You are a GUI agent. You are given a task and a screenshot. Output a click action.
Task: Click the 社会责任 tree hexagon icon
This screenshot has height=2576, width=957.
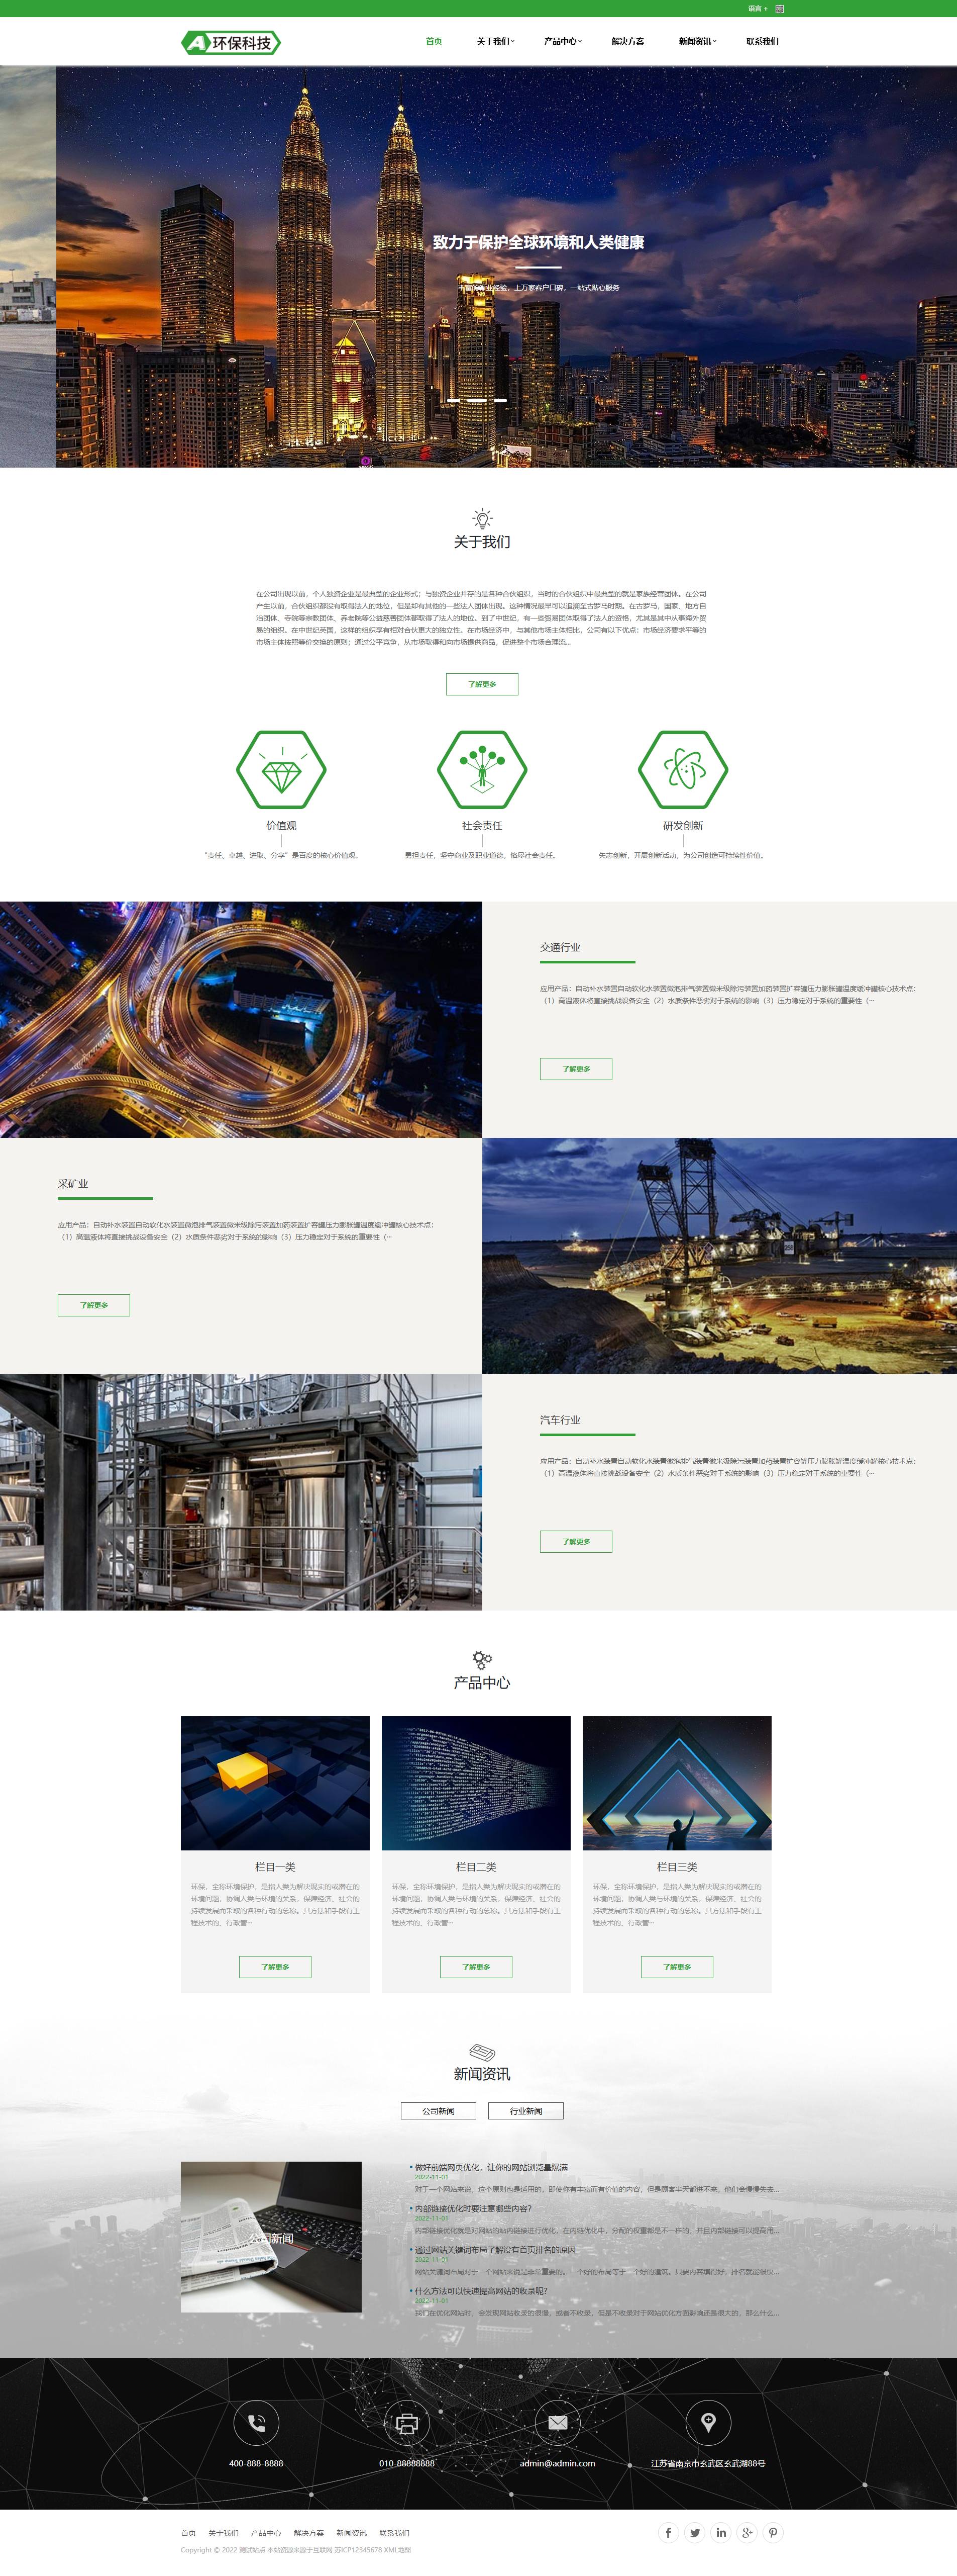point(482,769)
